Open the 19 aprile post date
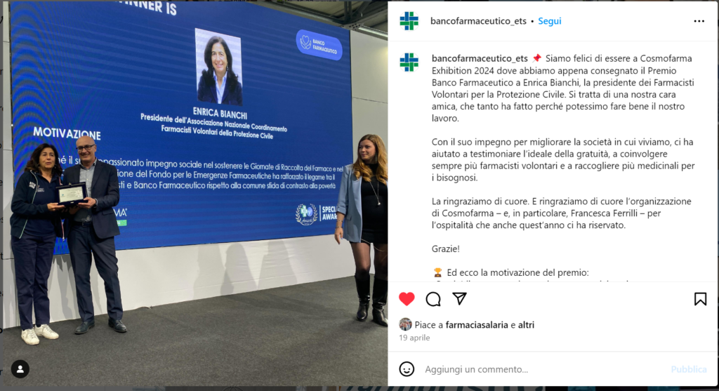Viewport: 719px width, 391px height. (x=414, y=338)
